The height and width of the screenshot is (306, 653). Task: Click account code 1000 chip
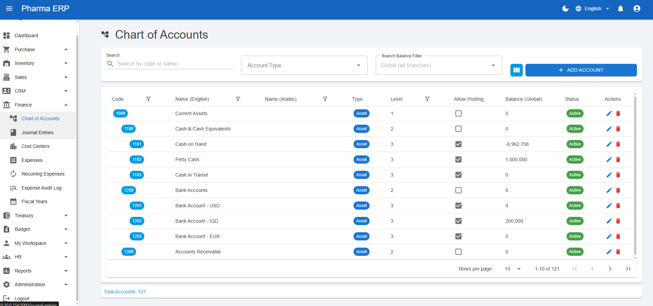pos(121,113)
